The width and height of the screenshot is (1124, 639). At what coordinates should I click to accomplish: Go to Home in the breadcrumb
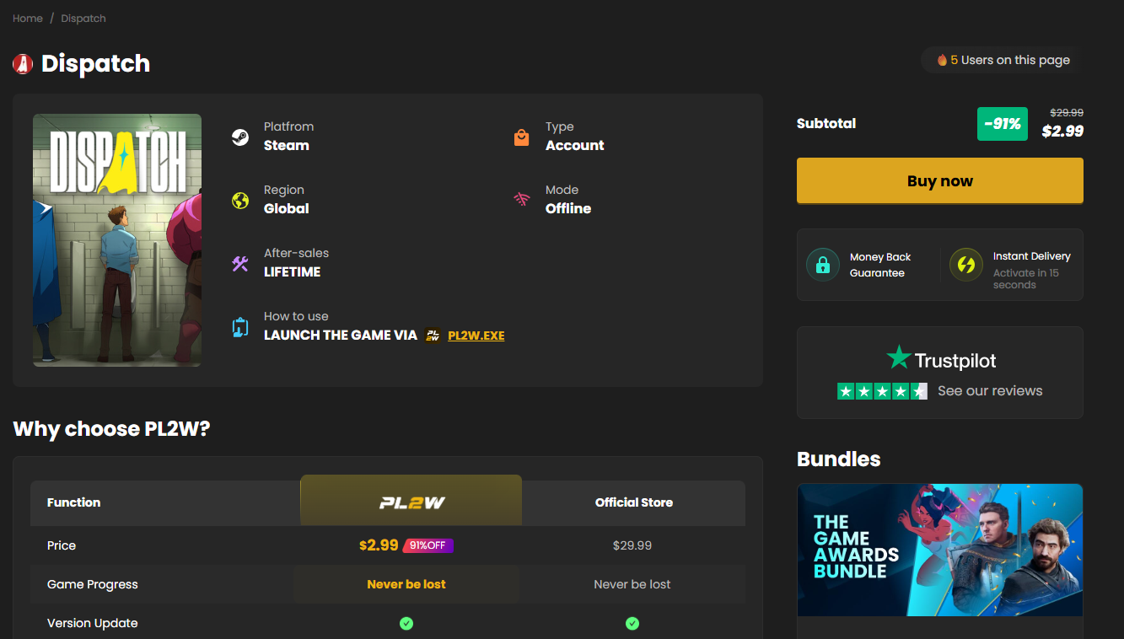click(x=28, y=19)
